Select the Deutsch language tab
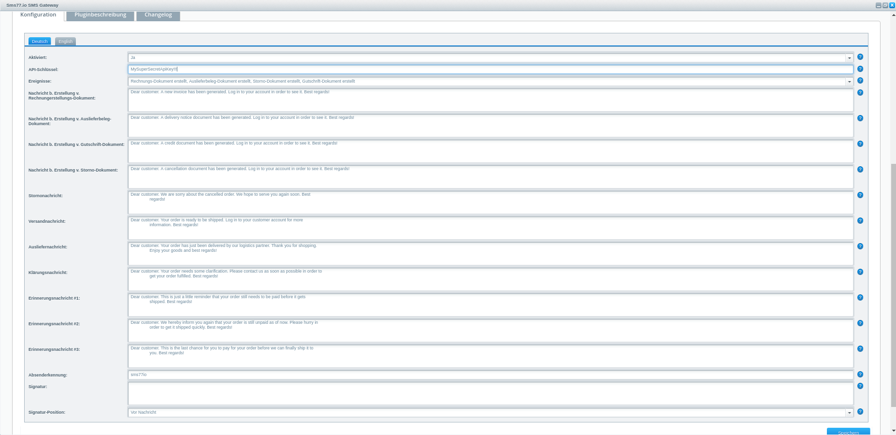The image size is (896, 435). click(40, 42)
